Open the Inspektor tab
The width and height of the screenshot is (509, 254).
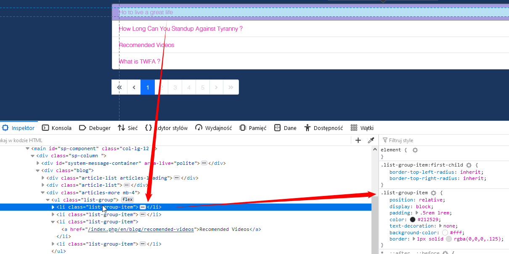point(18,128)
